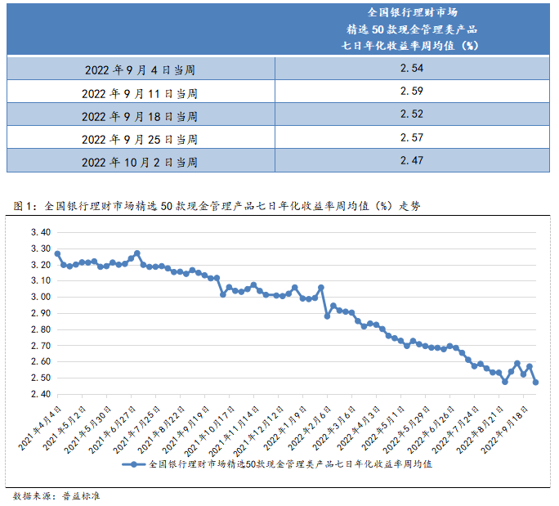Click the legend label text under the chart
Image resolution: width=559 pixels, height=506 pixels.
(x=289, y=464)
